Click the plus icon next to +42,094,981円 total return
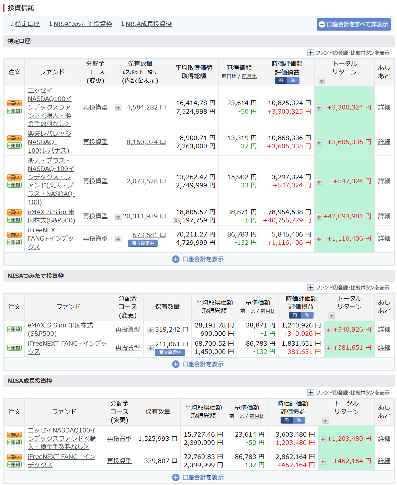 [x=319, y=217]
